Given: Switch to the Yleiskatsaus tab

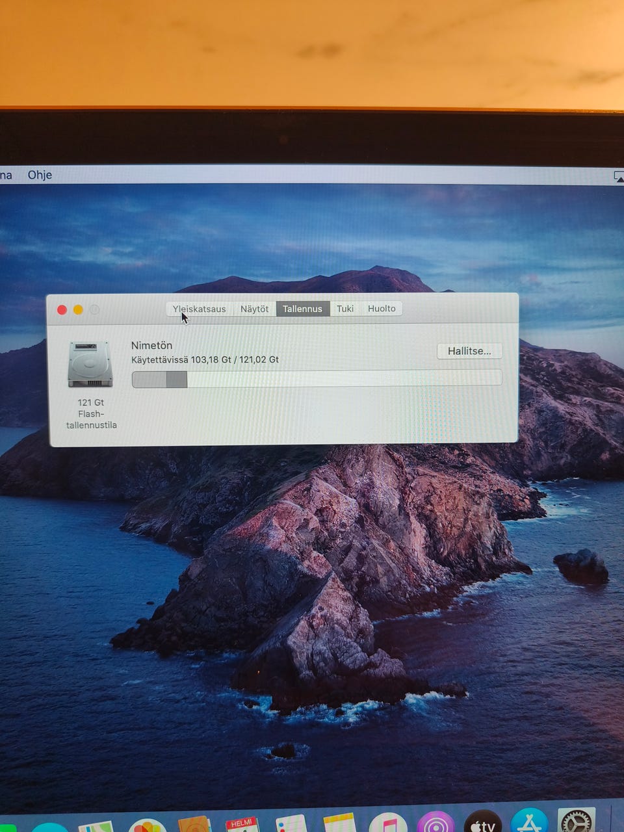Looking at the screenshot, I should coord(200,309).
